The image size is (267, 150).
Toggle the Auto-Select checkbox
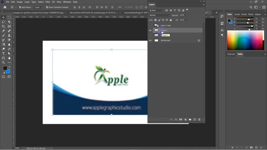click(x=20, y=7)
